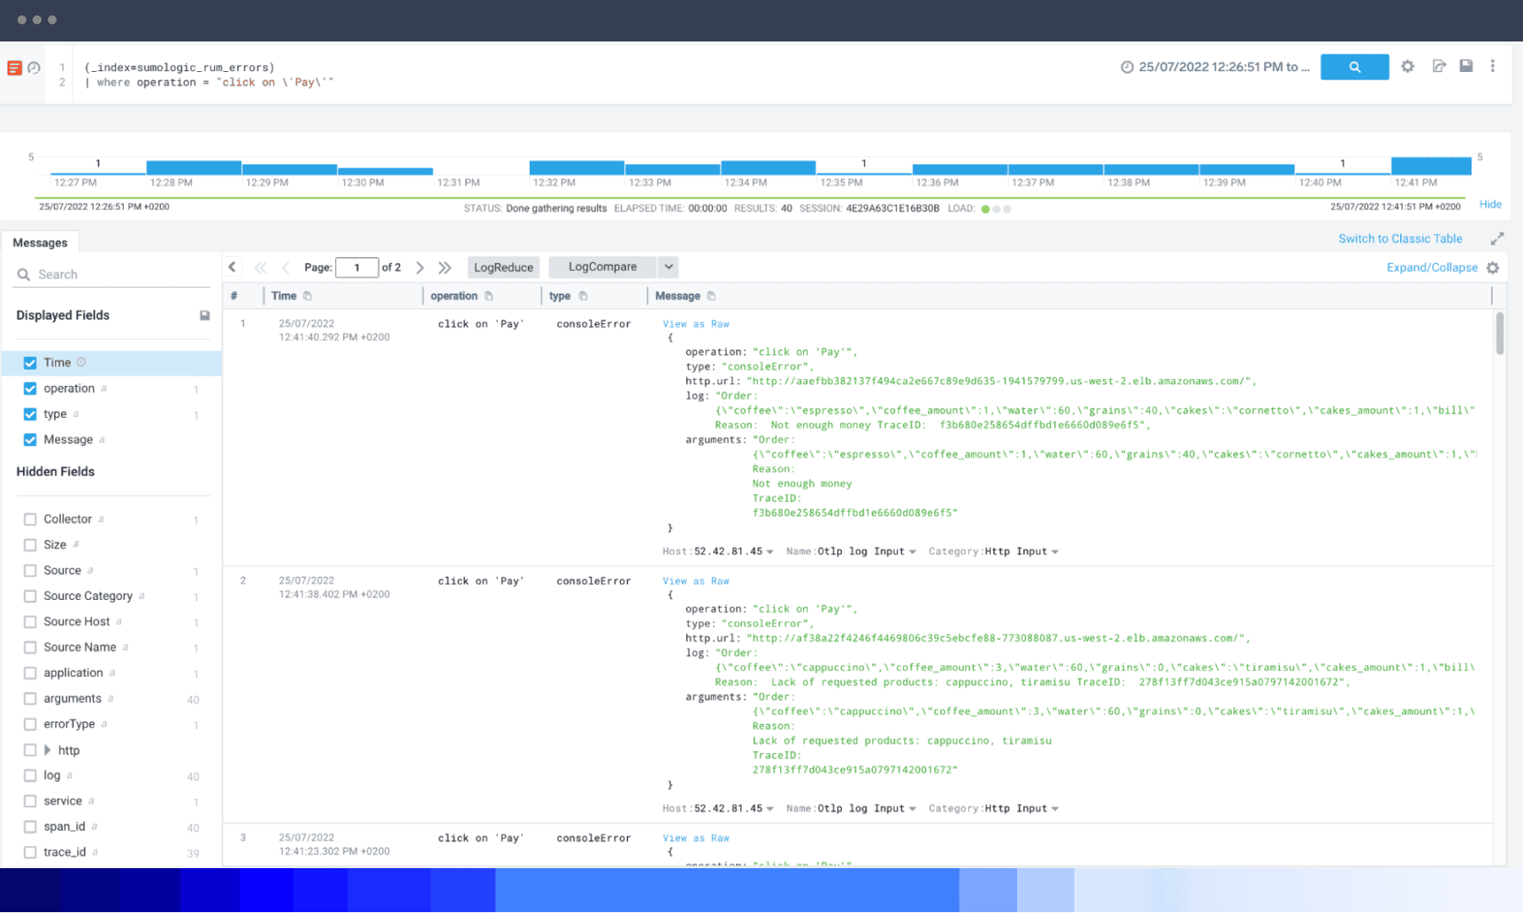The width and height of the screenshot is (1523, 913).
Task: Click the histogram bar at 12:28 PM
Action: click(194, 168)
